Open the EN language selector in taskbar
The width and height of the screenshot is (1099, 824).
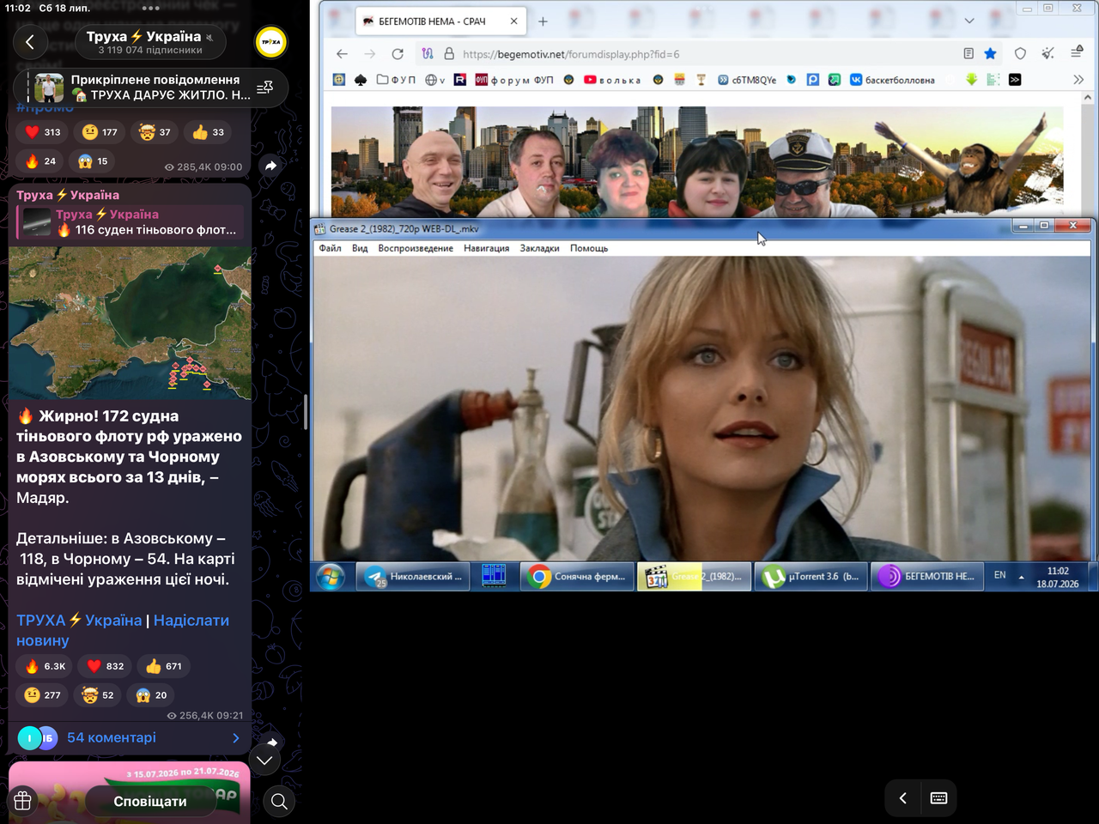tap(999, 575)
